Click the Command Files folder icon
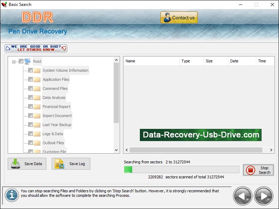This screenshot has width=279, height=209. click(37, 88)
